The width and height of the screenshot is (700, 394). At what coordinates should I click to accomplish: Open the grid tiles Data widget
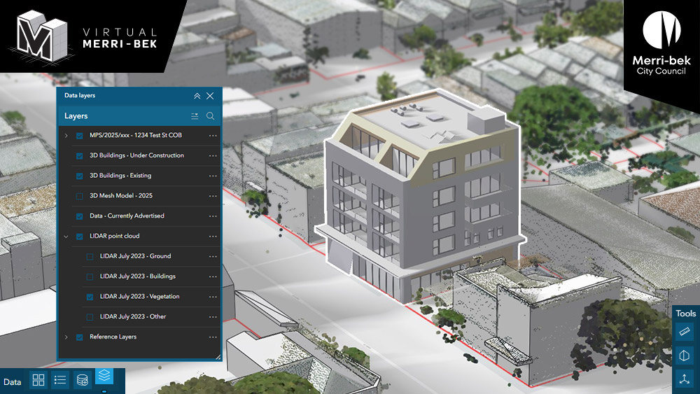38,380
